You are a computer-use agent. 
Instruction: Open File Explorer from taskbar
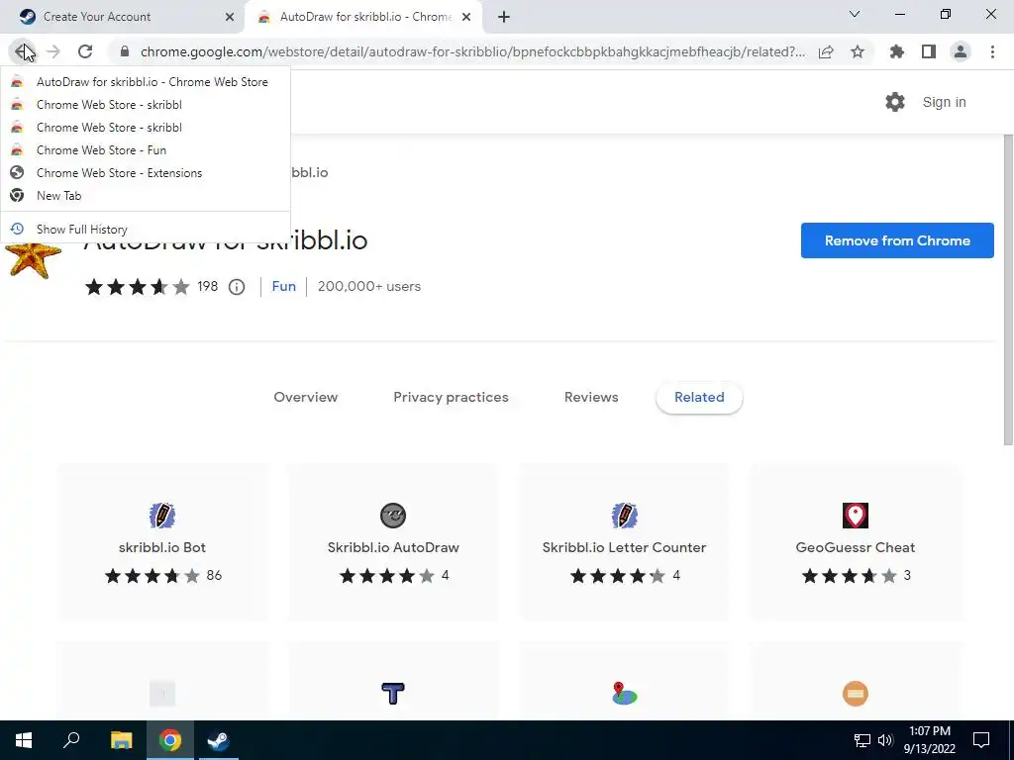click(121, 740)
